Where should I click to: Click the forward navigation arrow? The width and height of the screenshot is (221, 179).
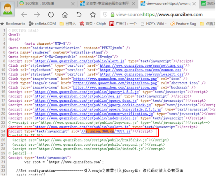pyautogui.click(x=37, y=15)
